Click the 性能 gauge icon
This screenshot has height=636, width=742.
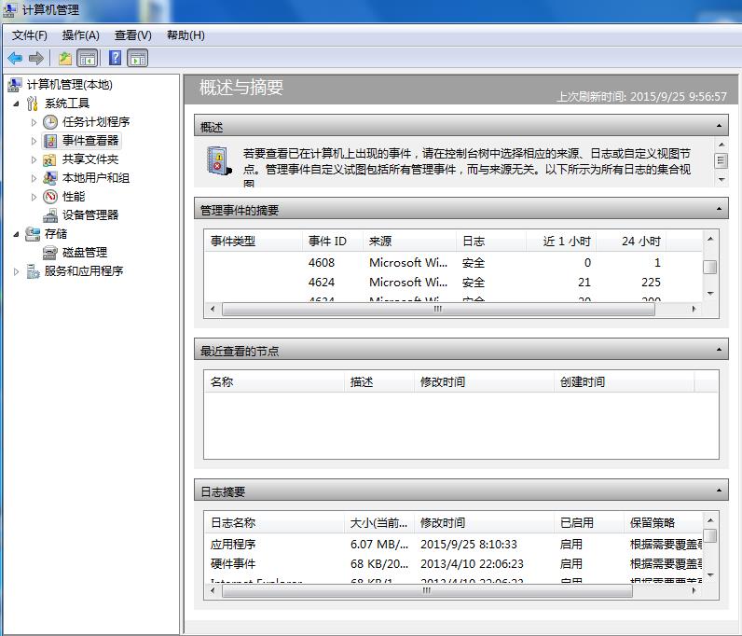50,197
